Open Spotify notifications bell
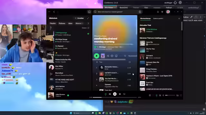The image size is (206, 115). [158, 12]
